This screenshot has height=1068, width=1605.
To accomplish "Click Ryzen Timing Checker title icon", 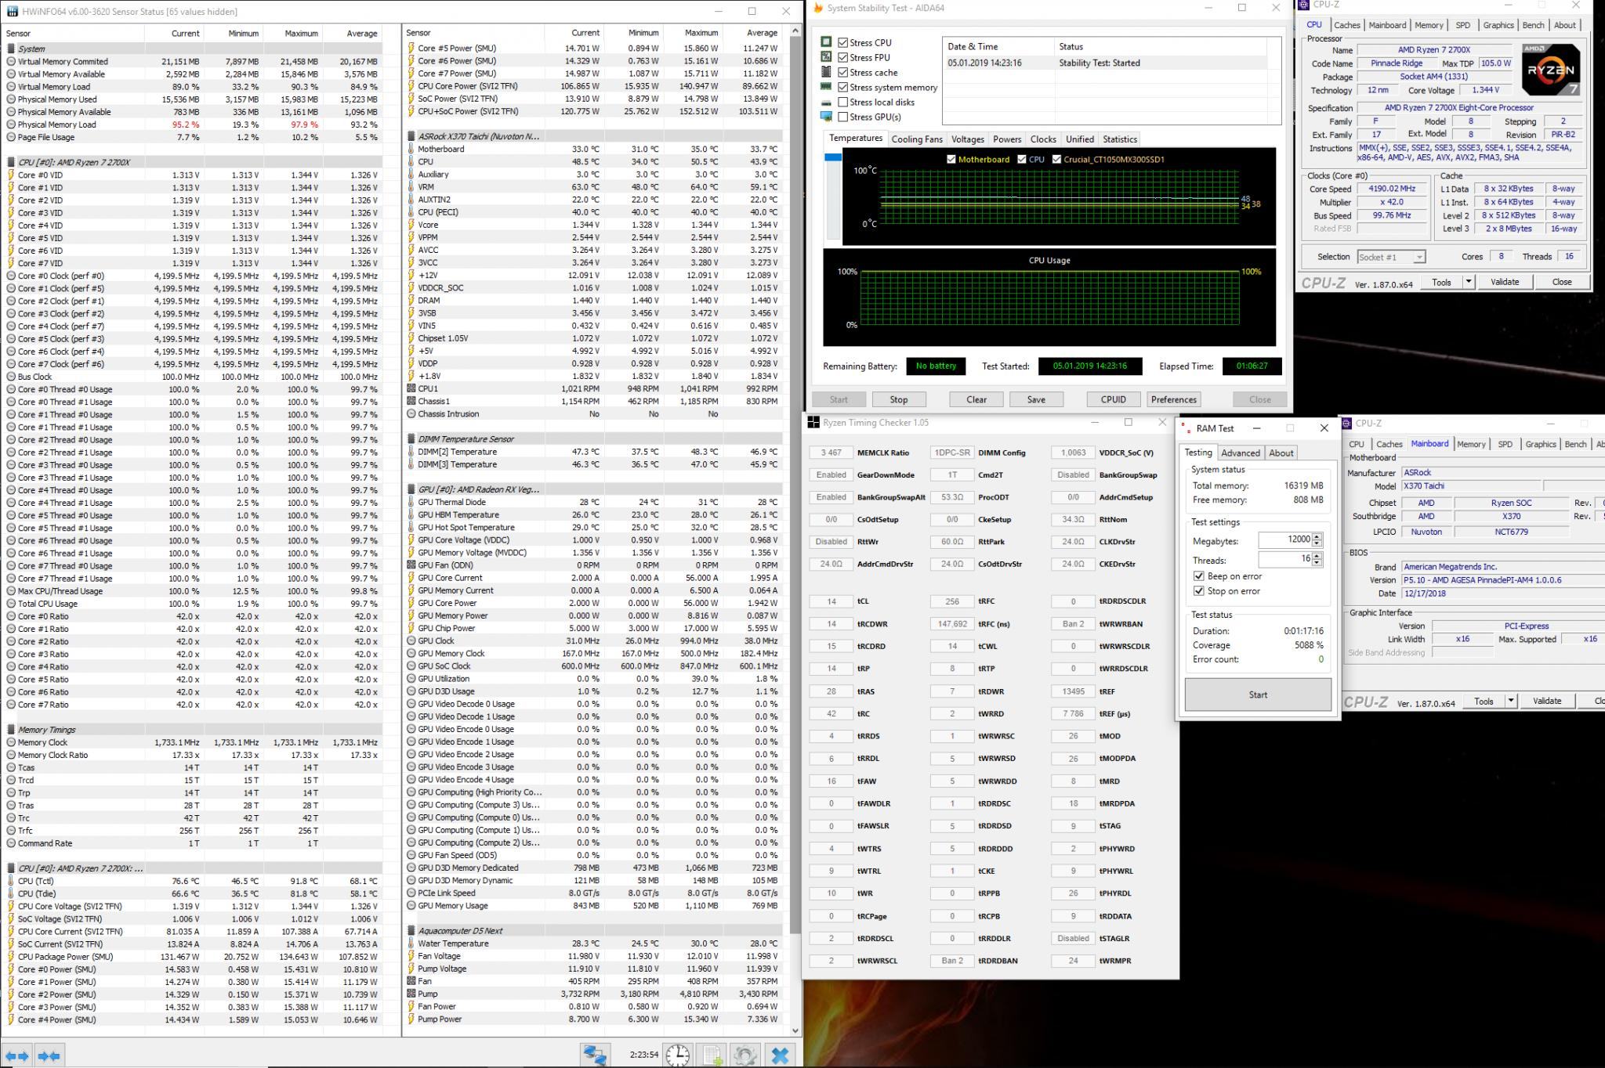I will click(x=813, y=423).
